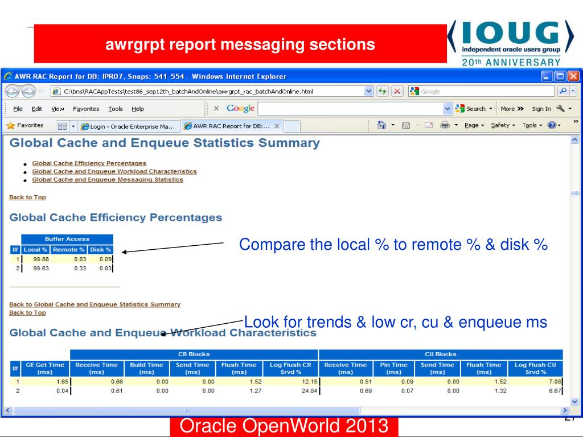The height and width of the screenshot is (437, 583).
Task: Open Google toolbar search box dropdown
Action: coord(447,109)
